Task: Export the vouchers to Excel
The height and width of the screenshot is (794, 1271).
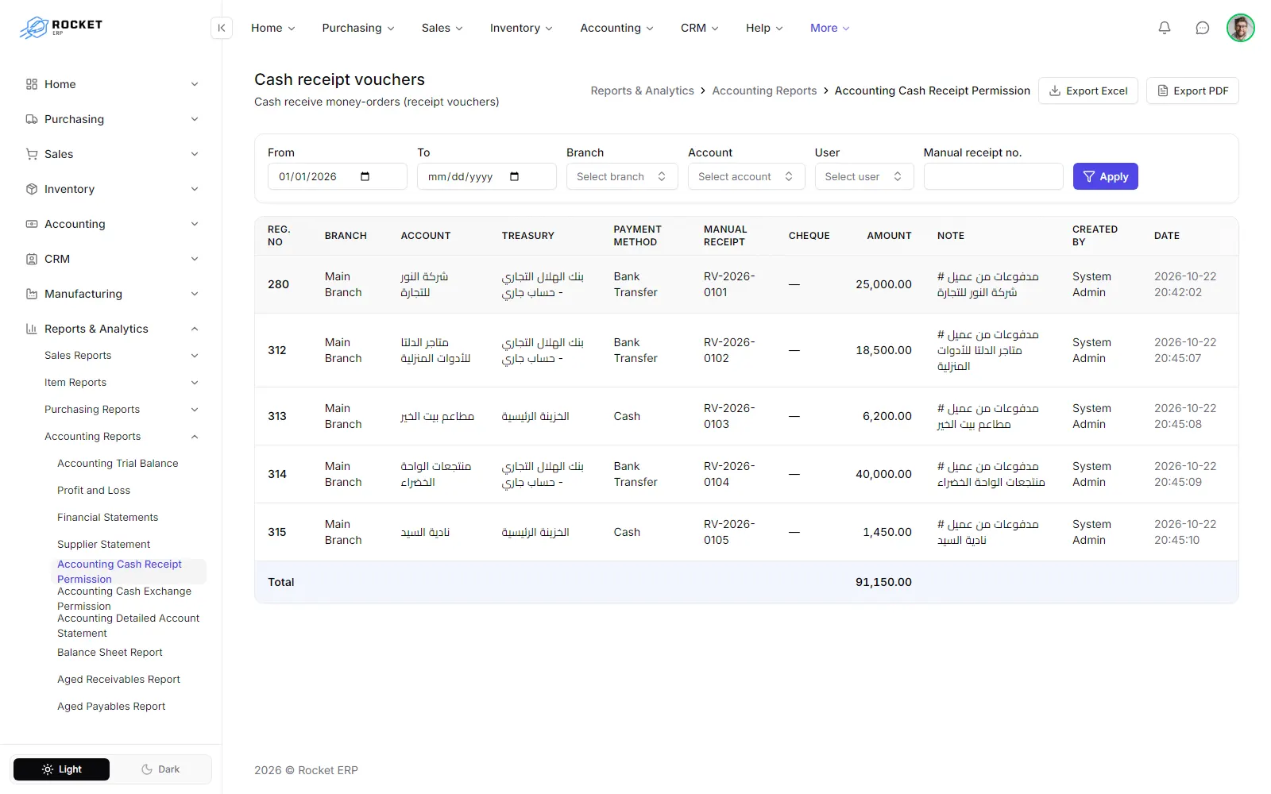Action: (x=1088, y=91)
